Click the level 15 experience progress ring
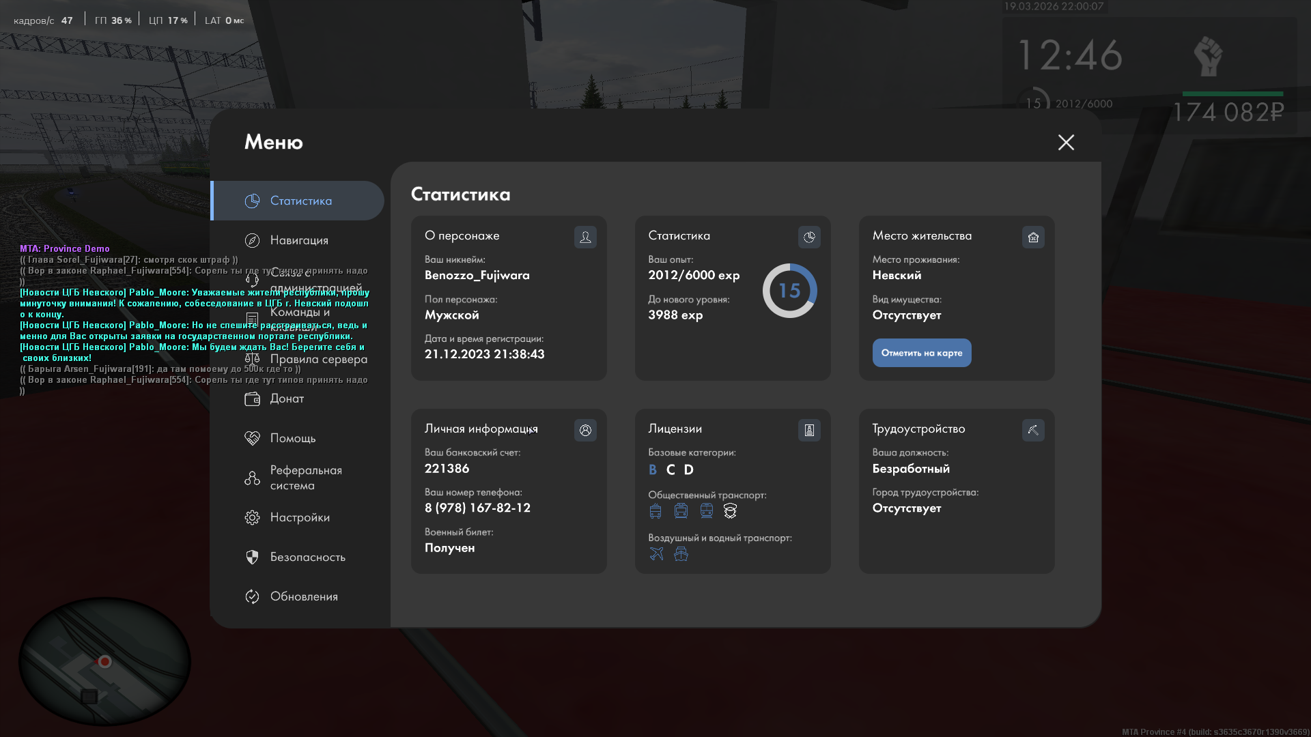 pyautogui.click(x=789, y=291)
